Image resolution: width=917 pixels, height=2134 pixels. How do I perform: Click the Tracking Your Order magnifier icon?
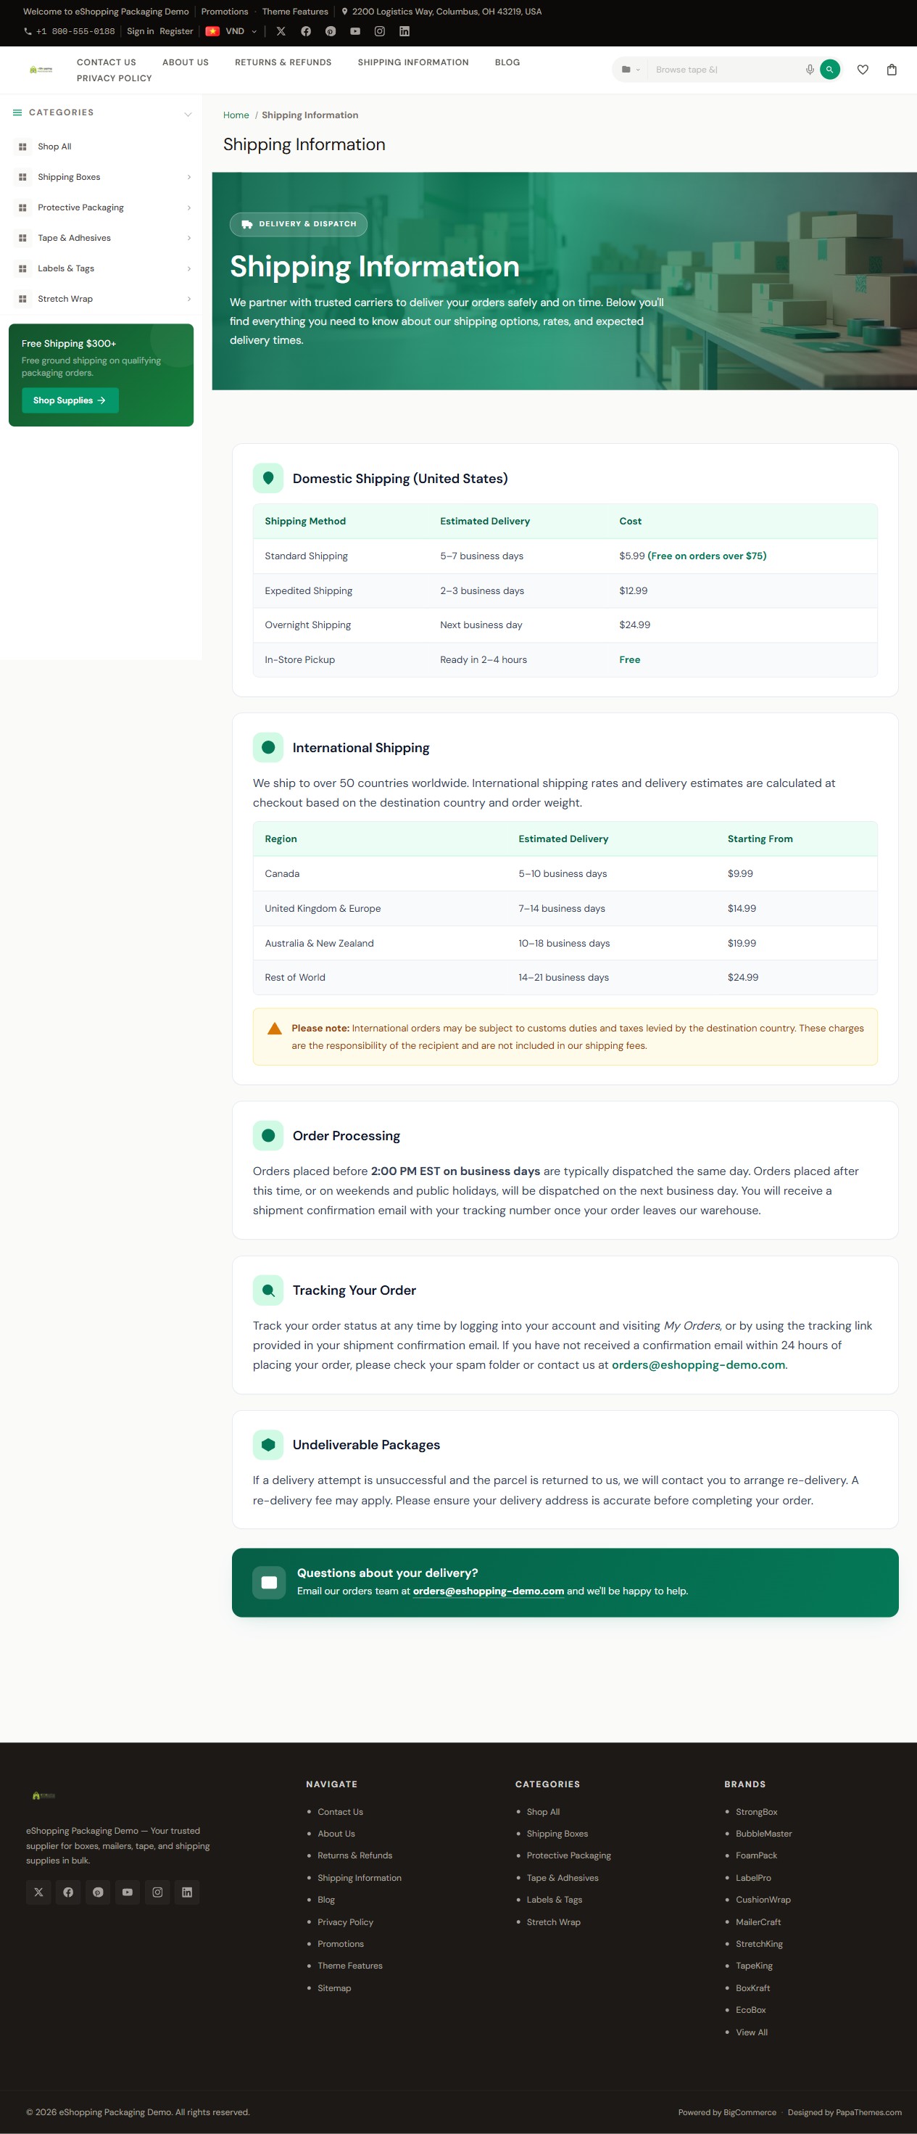coord(268,1290)
